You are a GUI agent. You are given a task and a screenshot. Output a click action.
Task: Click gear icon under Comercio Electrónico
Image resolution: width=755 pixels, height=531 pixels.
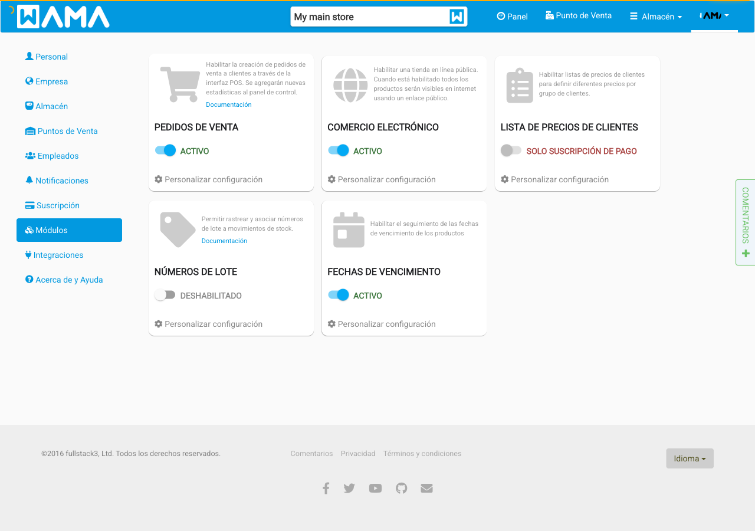(x=331, y=179)
